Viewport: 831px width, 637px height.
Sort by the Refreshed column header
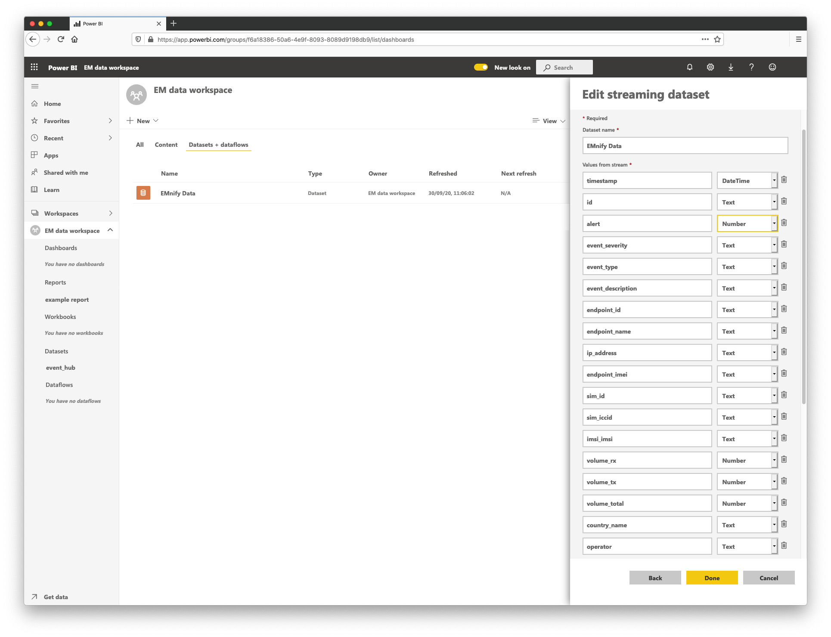[443, 173]
